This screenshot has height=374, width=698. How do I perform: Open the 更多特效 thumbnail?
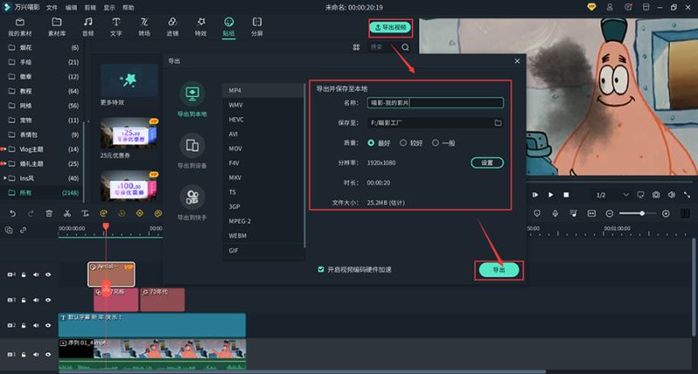[129, 80]
